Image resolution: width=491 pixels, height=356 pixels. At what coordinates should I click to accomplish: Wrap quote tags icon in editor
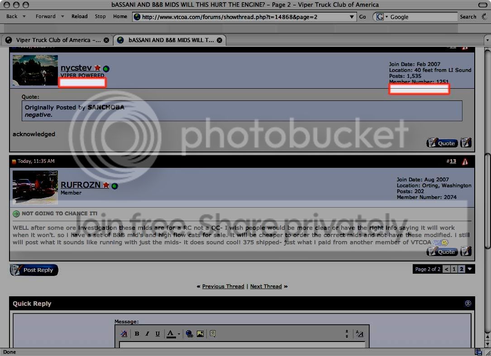pyautogui.click(x=213, y=334)
